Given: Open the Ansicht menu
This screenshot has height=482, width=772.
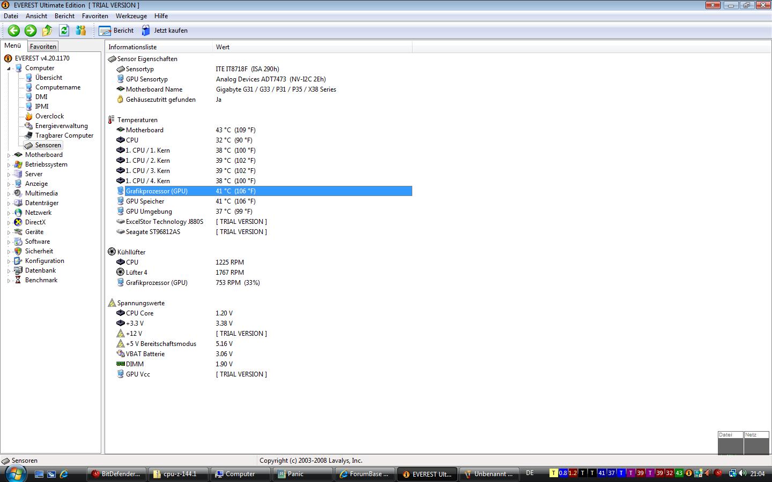Looking at the screenshot, I should [36, 16].
